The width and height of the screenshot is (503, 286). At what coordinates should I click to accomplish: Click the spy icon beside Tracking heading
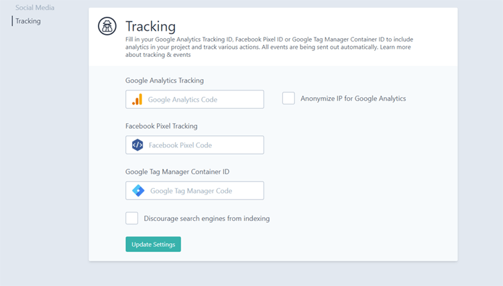(x=107, y=26)
